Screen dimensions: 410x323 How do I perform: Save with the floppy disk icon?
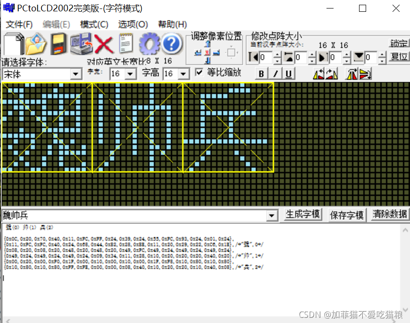pos(58,44)
